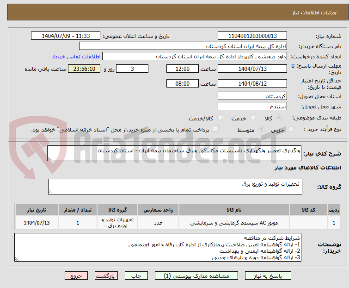Viewport: 349px width, 288px height.
Task: Focus the «شرح کلی نیاز» text area
Action: point(175,153)
